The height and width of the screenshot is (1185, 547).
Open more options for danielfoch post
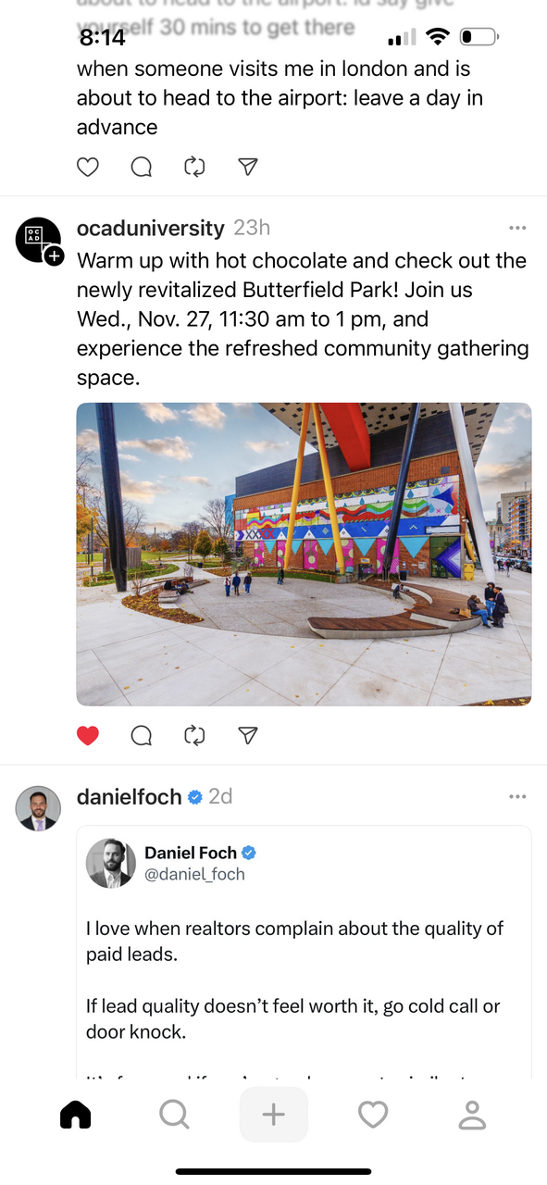[x=517, y=796]
